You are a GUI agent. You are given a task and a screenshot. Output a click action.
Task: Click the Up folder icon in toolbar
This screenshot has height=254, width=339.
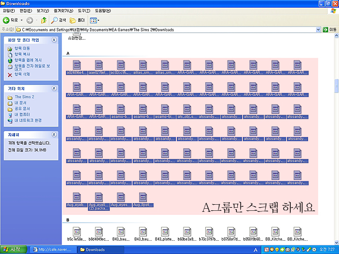pos(44,20)
